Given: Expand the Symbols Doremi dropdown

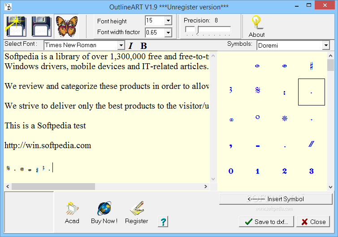Looking at the screenshot, I should 326,45.
